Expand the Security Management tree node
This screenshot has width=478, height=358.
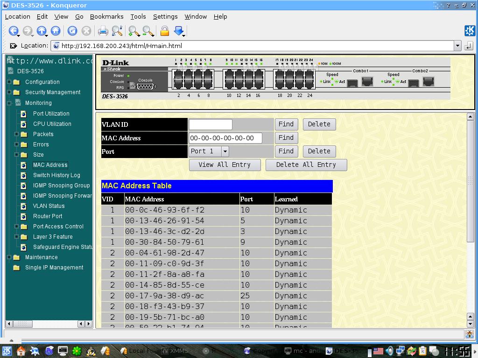9,92
